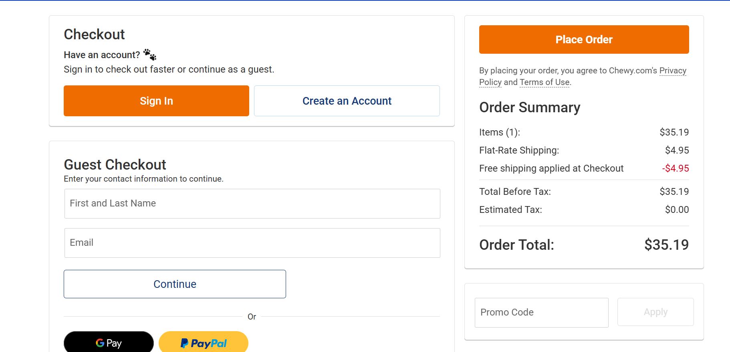
Task: Click the paw print icon
Action: [x=150, y=55]
